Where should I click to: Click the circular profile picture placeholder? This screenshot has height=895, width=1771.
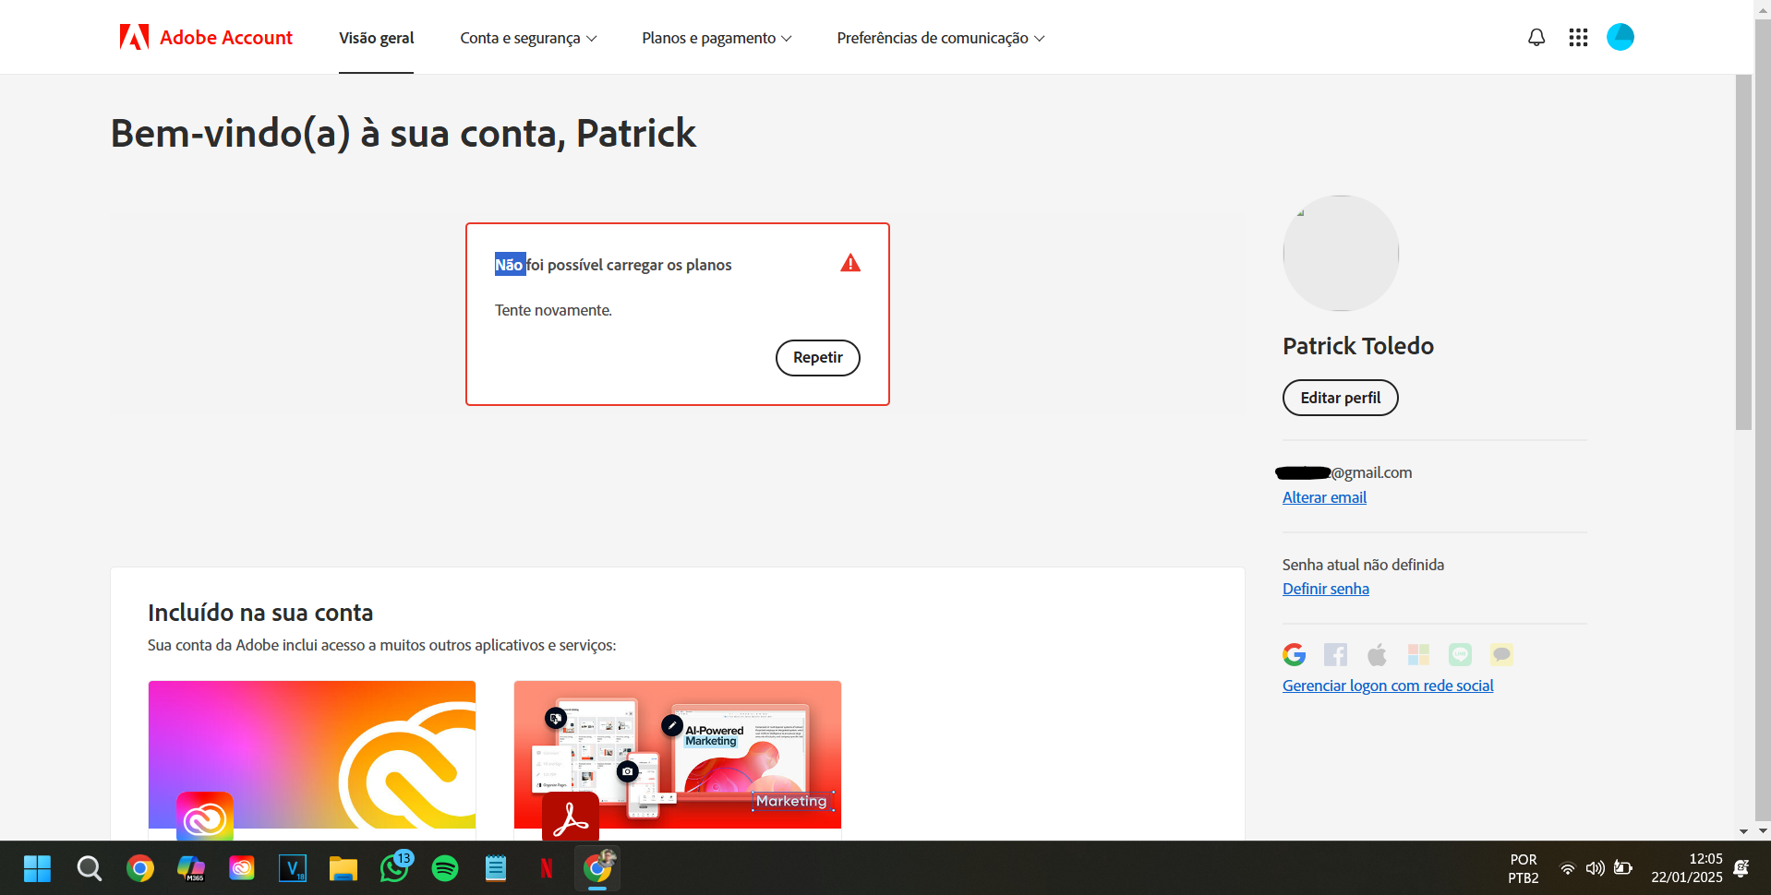(1341, 253)
